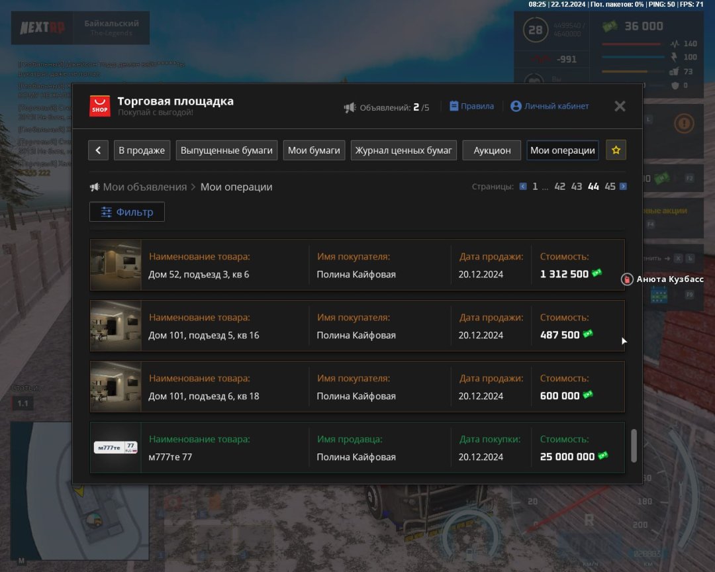The height and width of the screenshot is (572, 715).
Task: Click the money icon beside 25 000 000
Action: pos(603,455)
